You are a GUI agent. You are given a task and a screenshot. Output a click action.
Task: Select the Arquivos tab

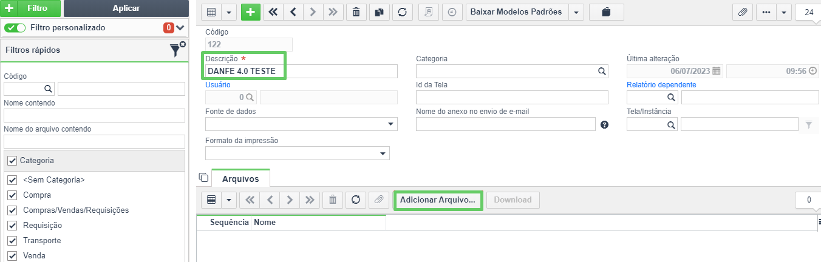[x=240, y=178]
